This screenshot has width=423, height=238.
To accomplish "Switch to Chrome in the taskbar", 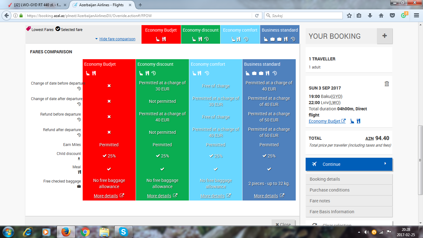I will 85,232.
